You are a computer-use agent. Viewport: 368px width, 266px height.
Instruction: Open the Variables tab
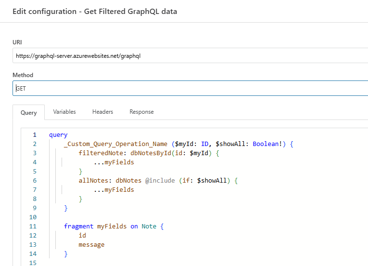64,112
